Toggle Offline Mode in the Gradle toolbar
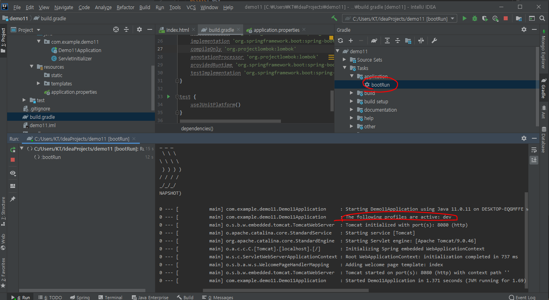Screen dimensions: 549x300 421,41
